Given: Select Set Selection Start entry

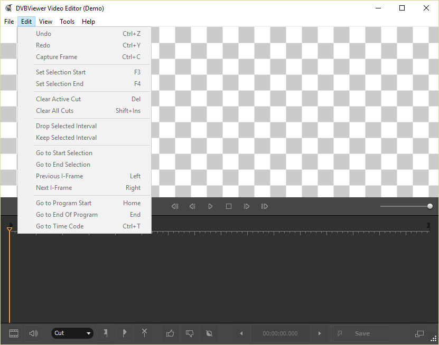Looking at the screenshot, I should pyautogui.click(x=85, y=72).
